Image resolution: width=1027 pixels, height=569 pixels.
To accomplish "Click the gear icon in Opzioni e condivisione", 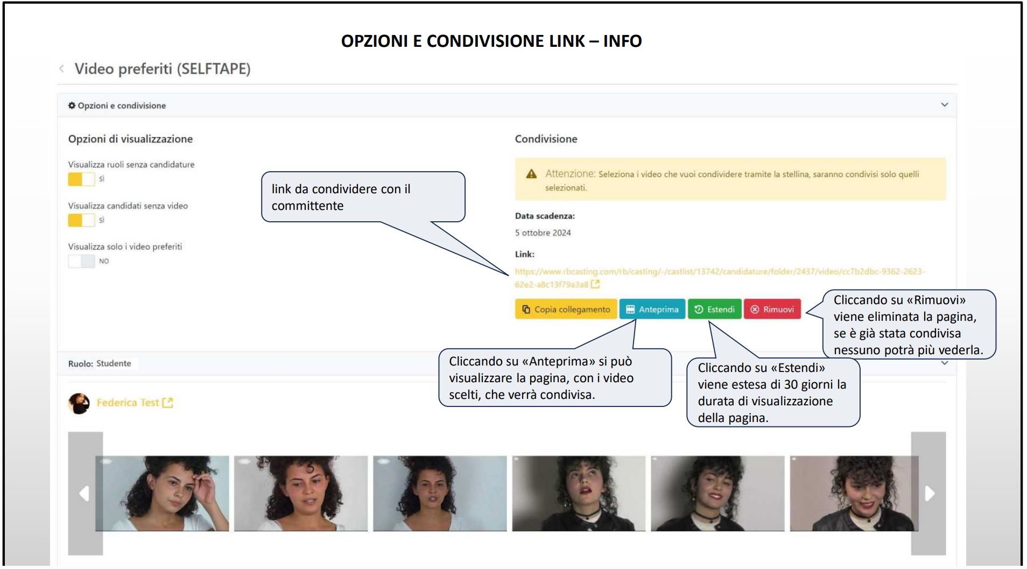I will pyautogui.click(x=72, y=106).
